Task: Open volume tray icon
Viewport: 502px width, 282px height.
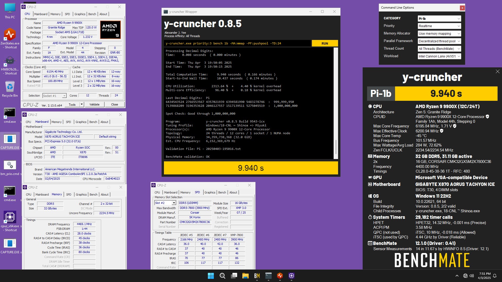Action: point(472,276)
